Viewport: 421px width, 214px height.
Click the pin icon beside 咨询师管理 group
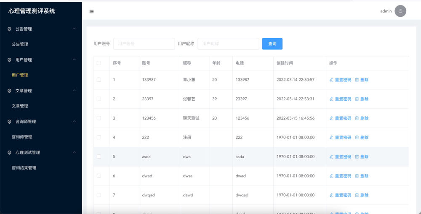[x=9, y=122]
